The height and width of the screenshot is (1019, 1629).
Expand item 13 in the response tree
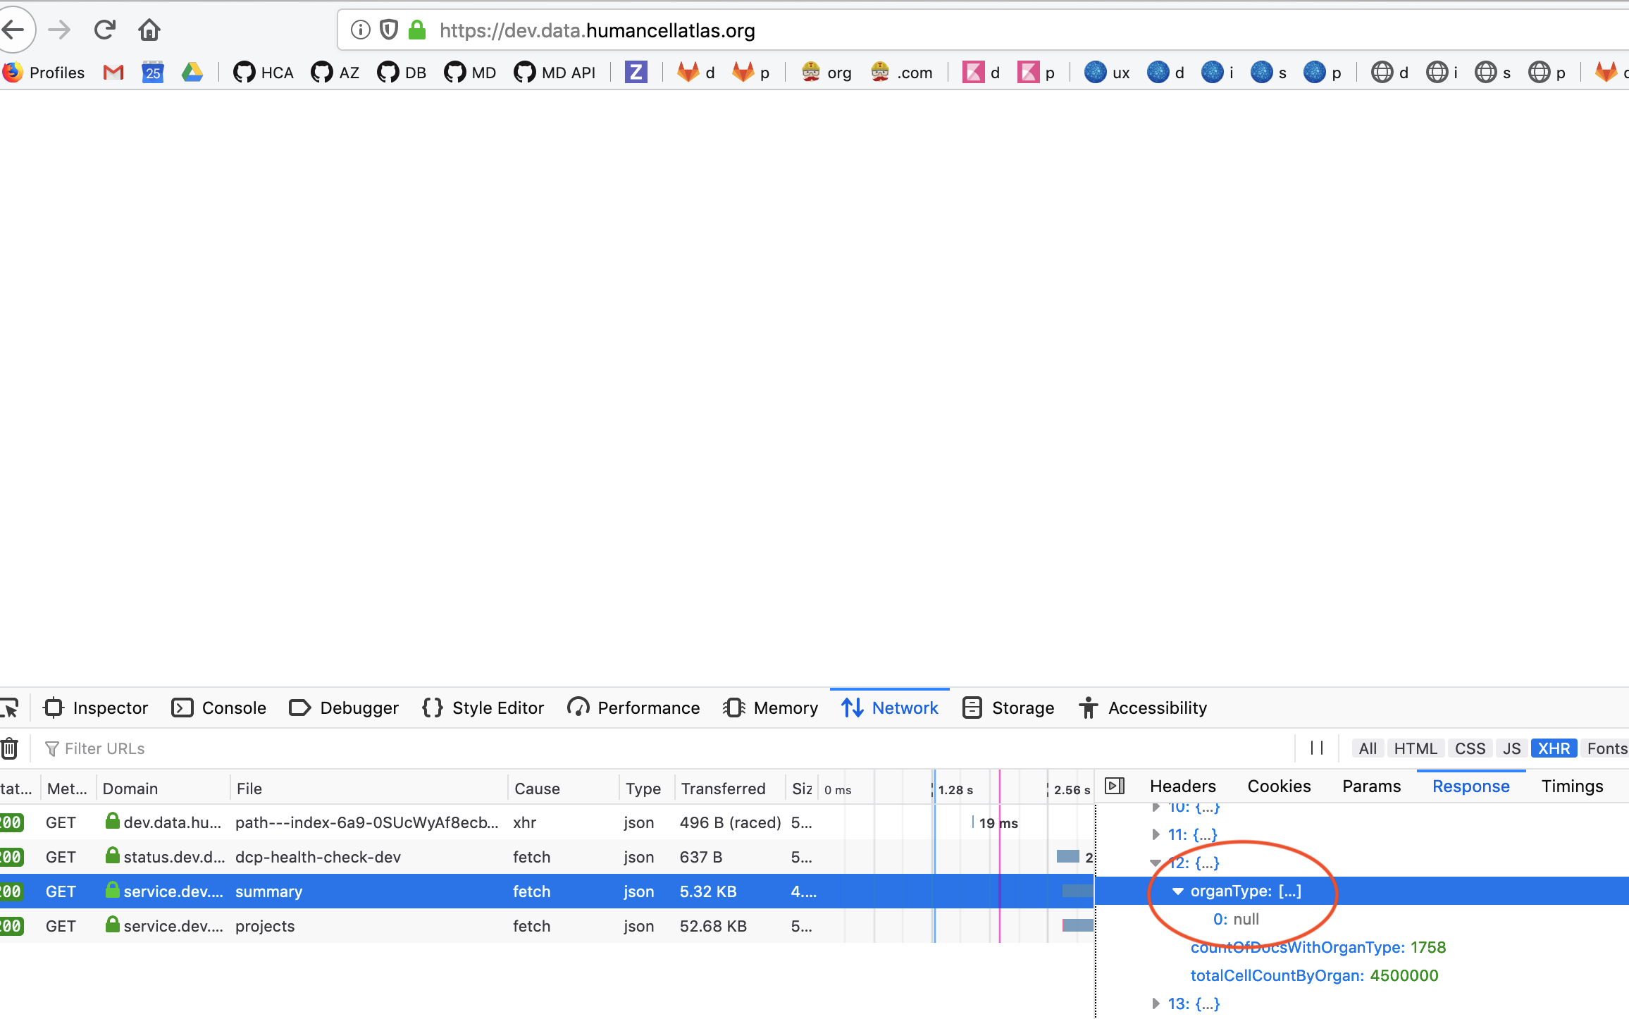[x=1156, y=1003]
